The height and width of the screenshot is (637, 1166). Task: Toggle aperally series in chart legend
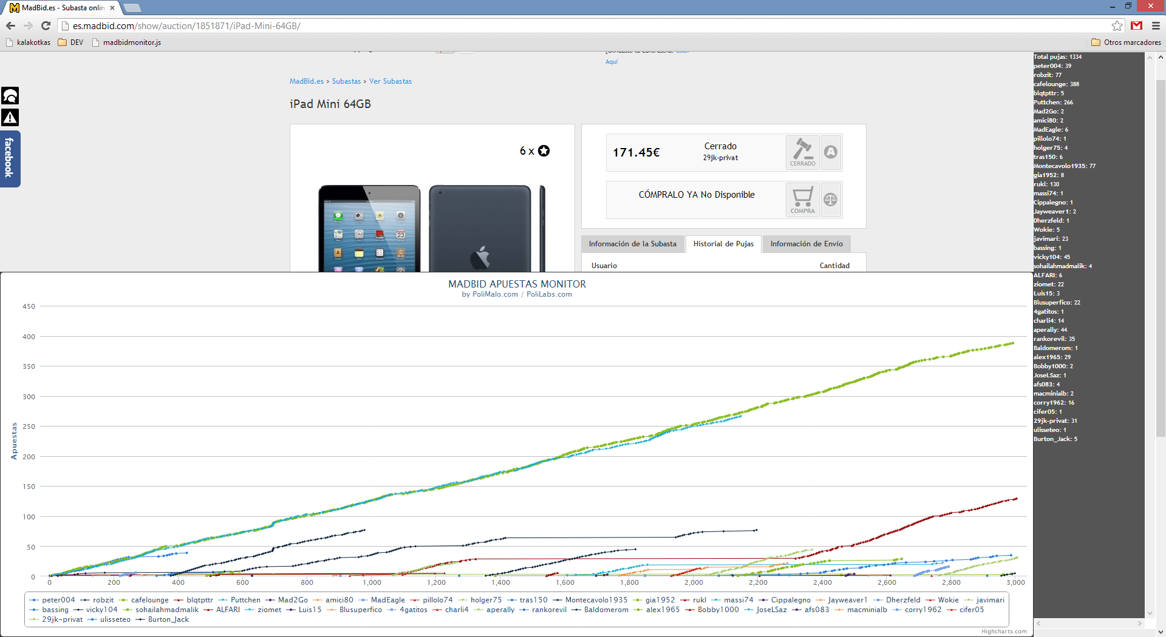pos(494,610)
